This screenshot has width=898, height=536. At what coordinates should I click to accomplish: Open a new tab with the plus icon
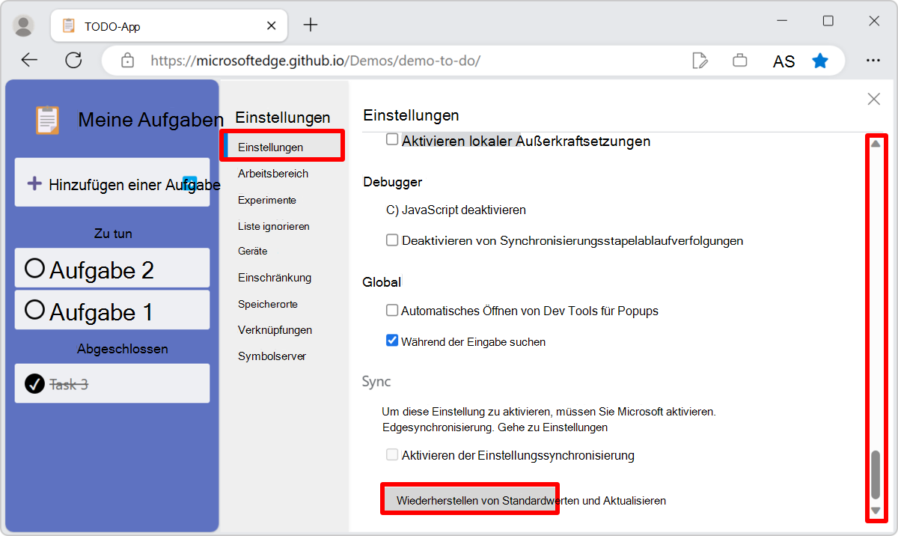tap(310, 24)
